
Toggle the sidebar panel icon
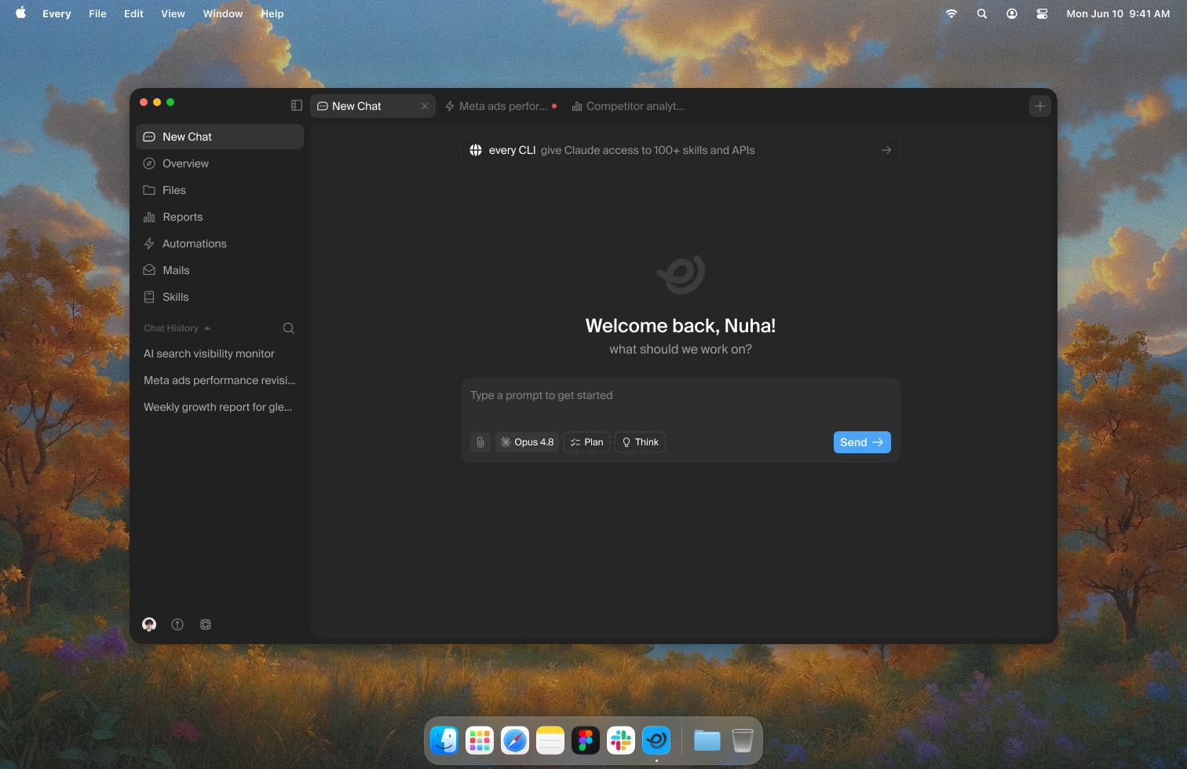[297, 105]
